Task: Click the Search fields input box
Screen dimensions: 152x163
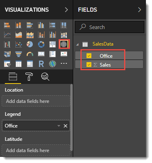Action: point(110,27)
